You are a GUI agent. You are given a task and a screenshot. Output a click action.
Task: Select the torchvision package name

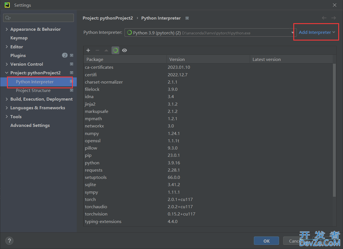96,214
